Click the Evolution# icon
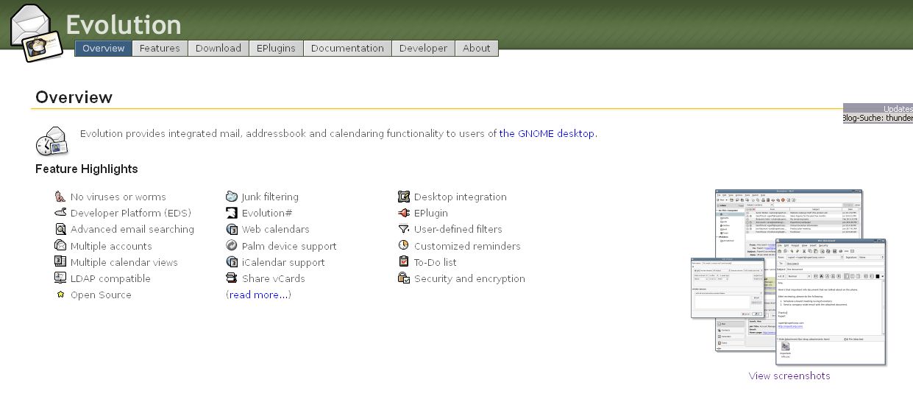Screen dimensions: 913x405 pyautogui.click(x=232, y=213)
